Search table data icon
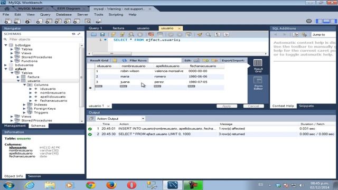This screenshot has width=338, height=190. (88, 21)
